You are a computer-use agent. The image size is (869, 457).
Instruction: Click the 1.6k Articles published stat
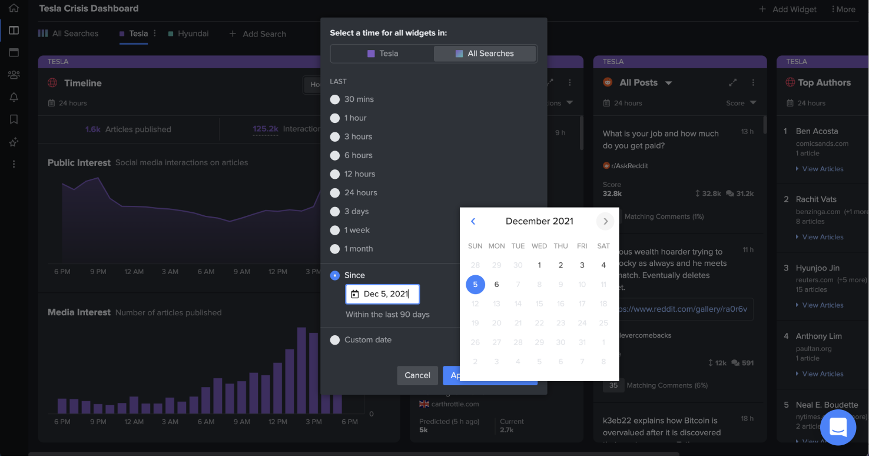128,129
